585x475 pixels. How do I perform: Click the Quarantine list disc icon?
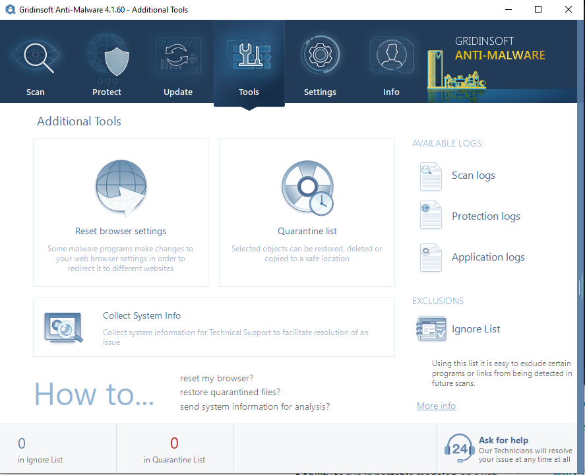coord(307,188)
